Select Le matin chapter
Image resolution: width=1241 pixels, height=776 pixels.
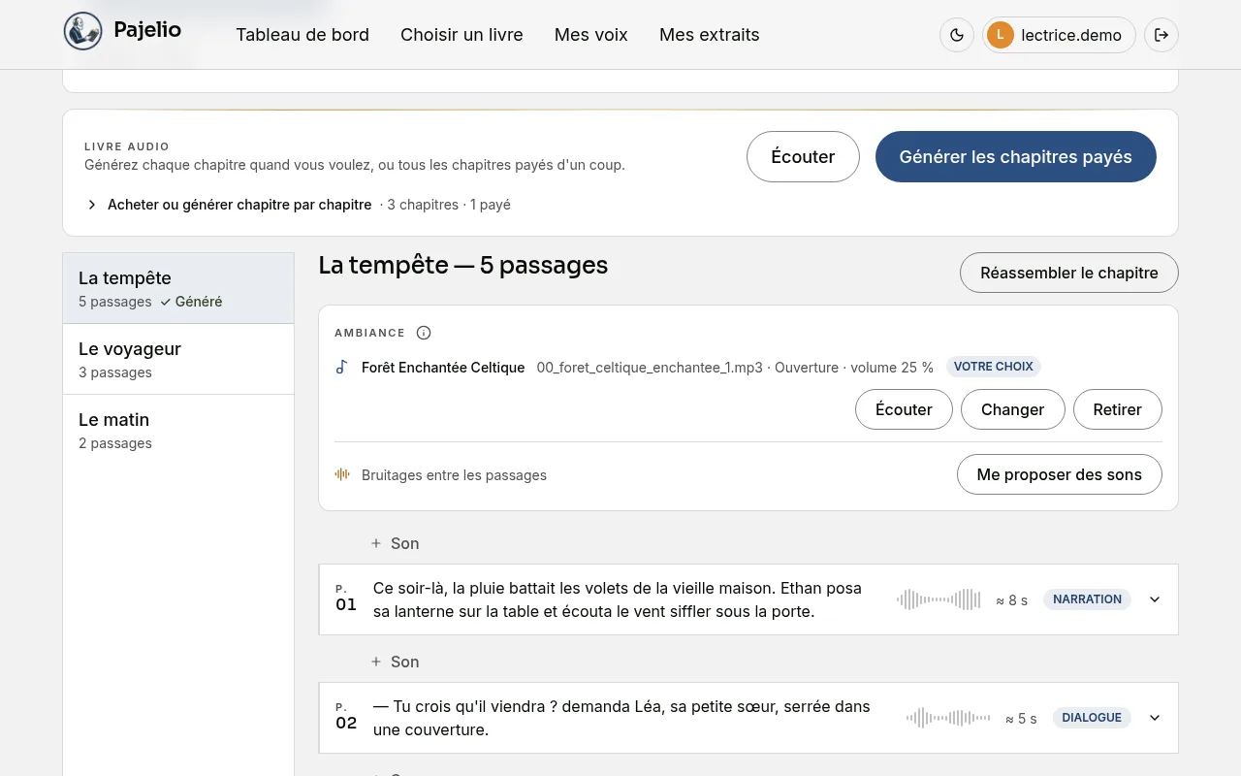(178, 430)
